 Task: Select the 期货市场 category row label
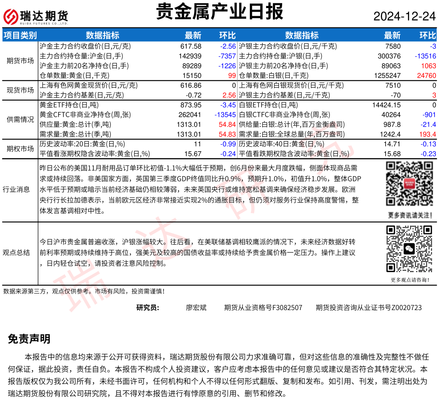tap(20, 61)
